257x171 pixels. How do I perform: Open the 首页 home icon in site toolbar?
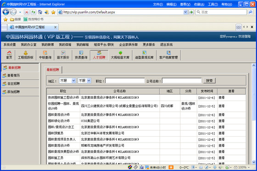tap(9, 55)
